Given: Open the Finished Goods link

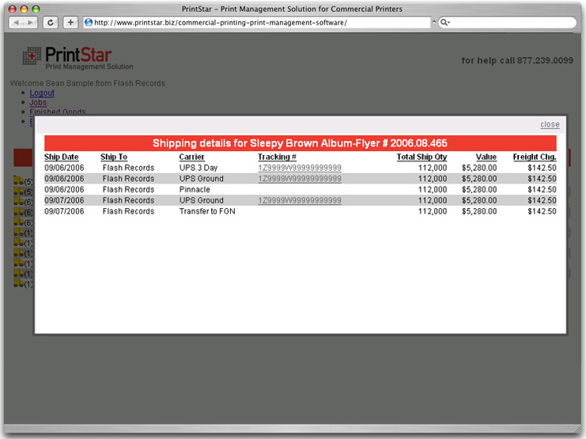Looking at the screenshot, I should (58, 112).
